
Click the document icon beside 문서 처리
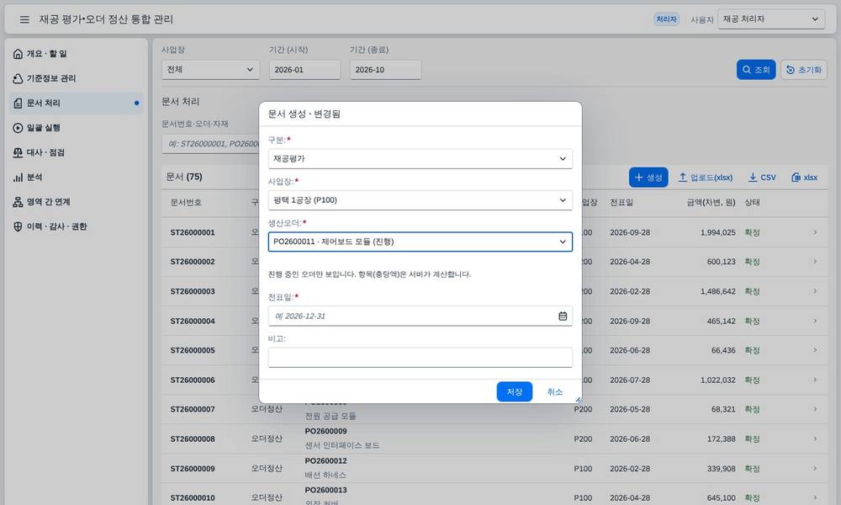[18, 103]
